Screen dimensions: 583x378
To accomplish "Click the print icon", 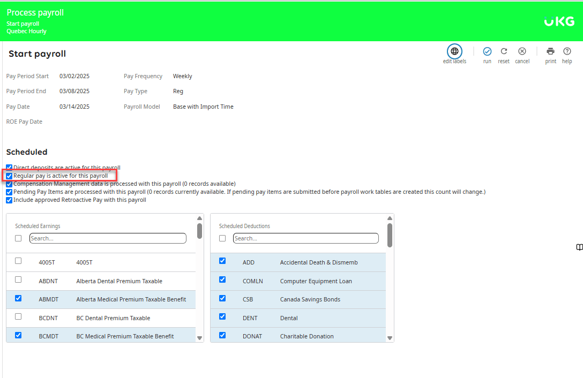I will [551, 51].
